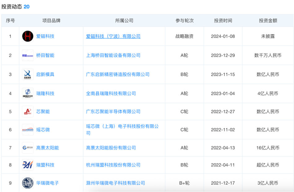294x192 pixels.
Task: Click the 投资时间 column header
Action: 223,21
